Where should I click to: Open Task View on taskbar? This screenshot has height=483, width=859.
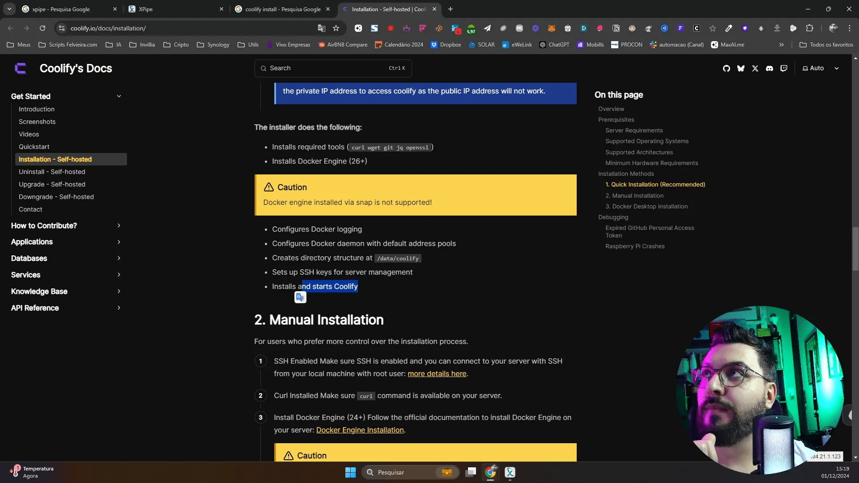[471, 472]
